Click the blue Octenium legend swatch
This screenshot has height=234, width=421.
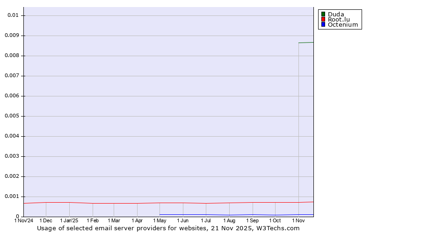(323, 24)
